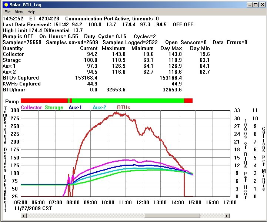Click the Aux-1 legend label

coord(75,107)
